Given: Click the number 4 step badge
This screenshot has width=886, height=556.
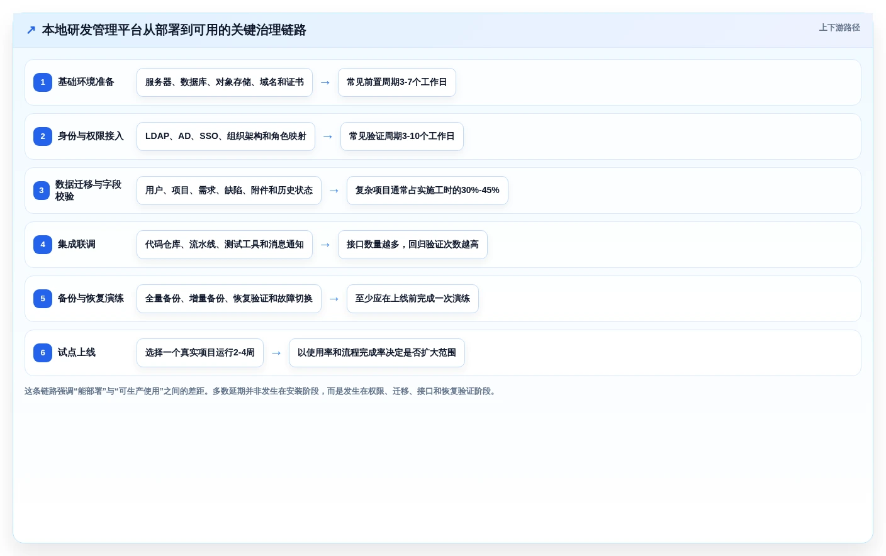Looking at the screenshot, I should pos(43,245).
